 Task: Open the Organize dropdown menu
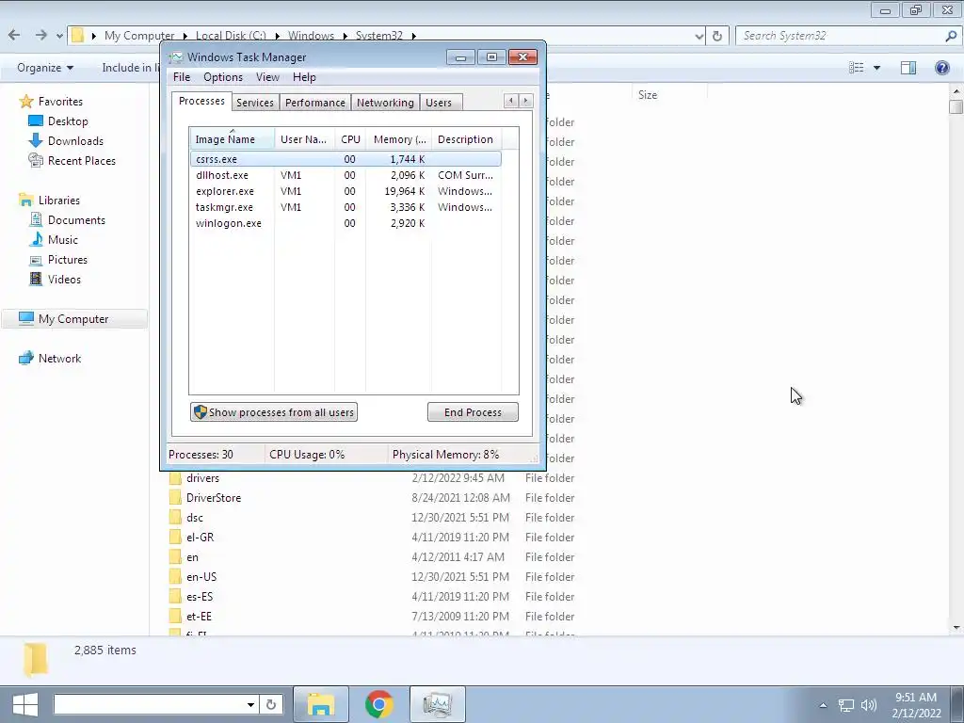tap(45, 68)
